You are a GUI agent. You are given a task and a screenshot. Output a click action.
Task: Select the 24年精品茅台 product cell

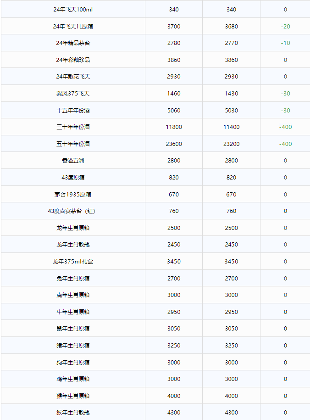[x=73, y=43]
